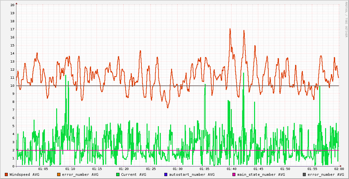Viewport: 349px width, 179px height.
Task: Click the highest Windspeed peak near 17
Action: pos(230,29)
